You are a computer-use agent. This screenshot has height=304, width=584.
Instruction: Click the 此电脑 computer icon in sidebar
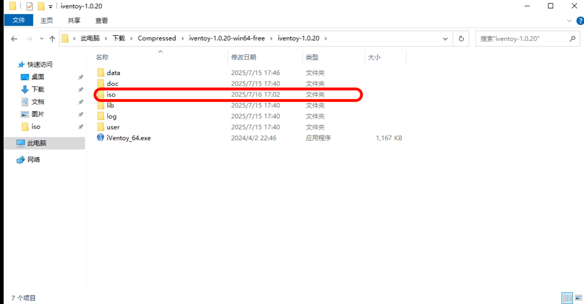(x=21, y=143)
